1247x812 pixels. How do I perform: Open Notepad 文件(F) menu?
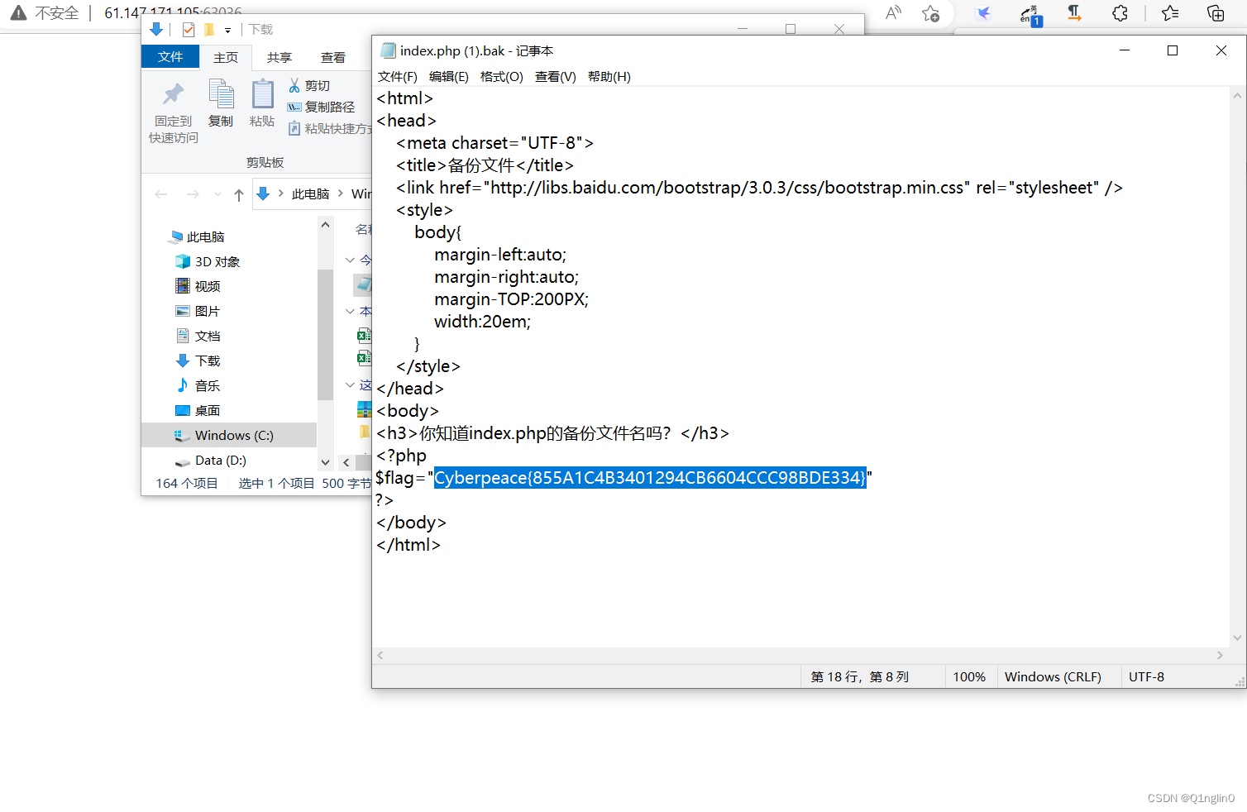[398, 76]
